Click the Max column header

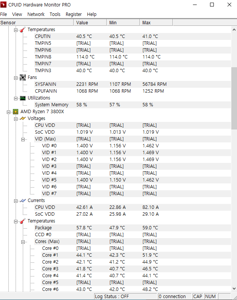tap(156, 23)
